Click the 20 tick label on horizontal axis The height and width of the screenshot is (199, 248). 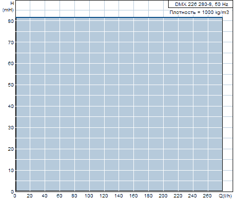pyautogui.click(x=30, y=196)
